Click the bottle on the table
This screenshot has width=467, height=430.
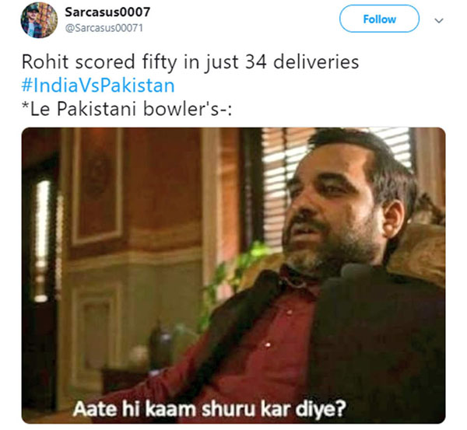pos(159,342)
